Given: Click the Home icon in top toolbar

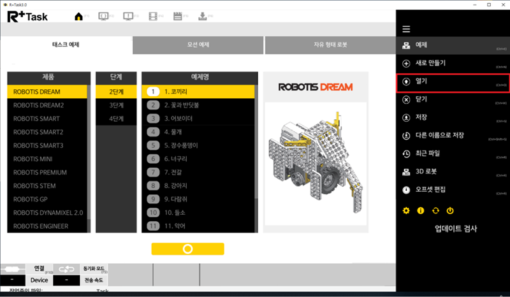Looking at the screenshot, I should [x=79, y=16].
